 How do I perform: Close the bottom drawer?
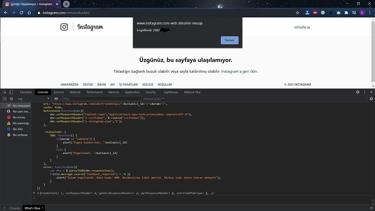[371, 208]
